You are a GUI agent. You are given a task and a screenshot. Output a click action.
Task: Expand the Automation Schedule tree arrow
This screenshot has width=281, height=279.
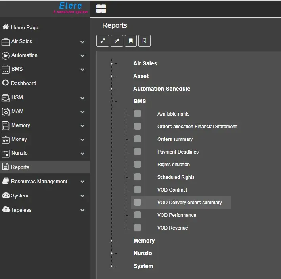[112, 89]
